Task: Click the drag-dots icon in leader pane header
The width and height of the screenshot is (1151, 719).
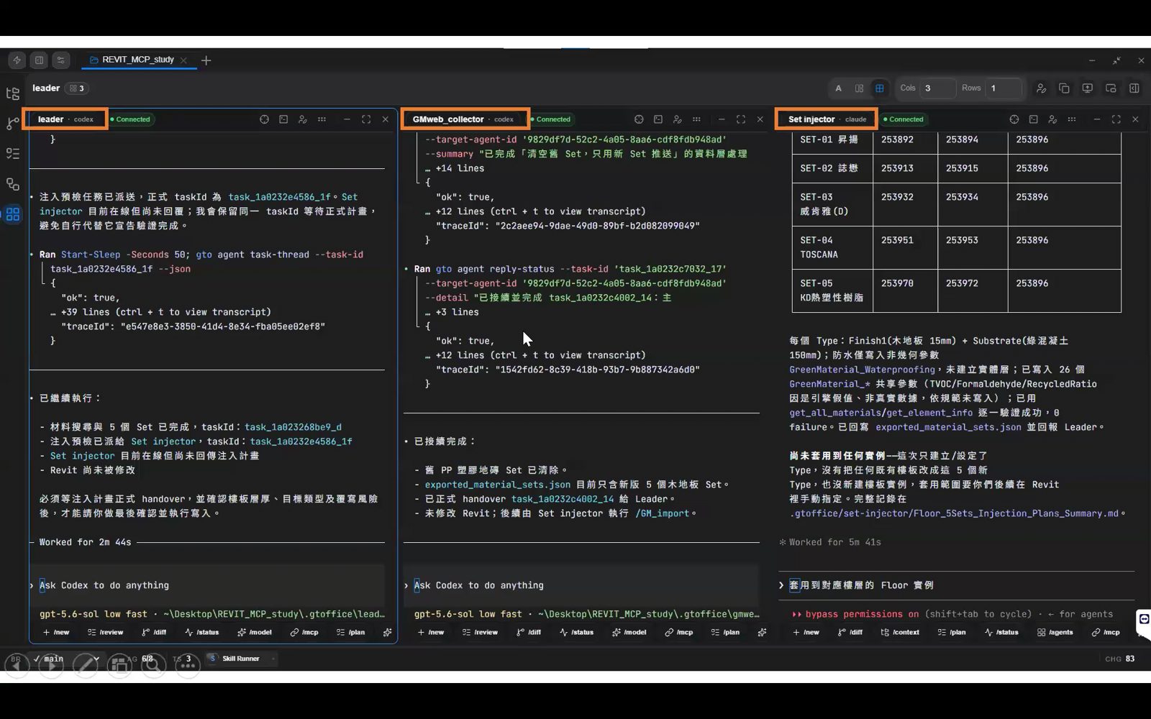Action: pyautogui.click(x=322, y=119)
